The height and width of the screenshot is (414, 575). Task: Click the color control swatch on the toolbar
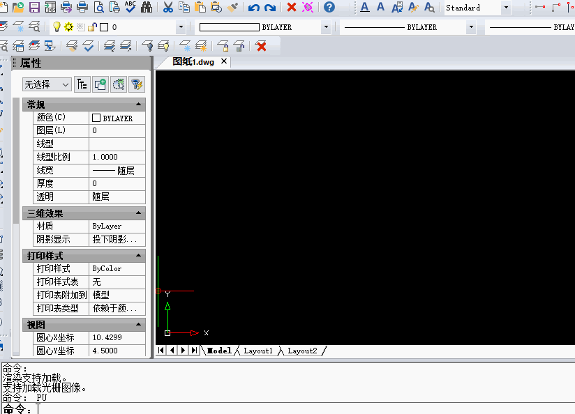[x=229, y=27]
